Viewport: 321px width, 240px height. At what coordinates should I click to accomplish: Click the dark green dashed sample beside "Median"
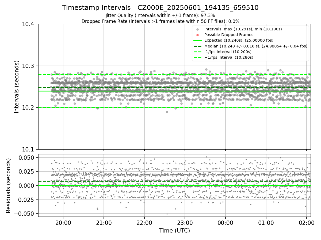[x=197, y=46]
